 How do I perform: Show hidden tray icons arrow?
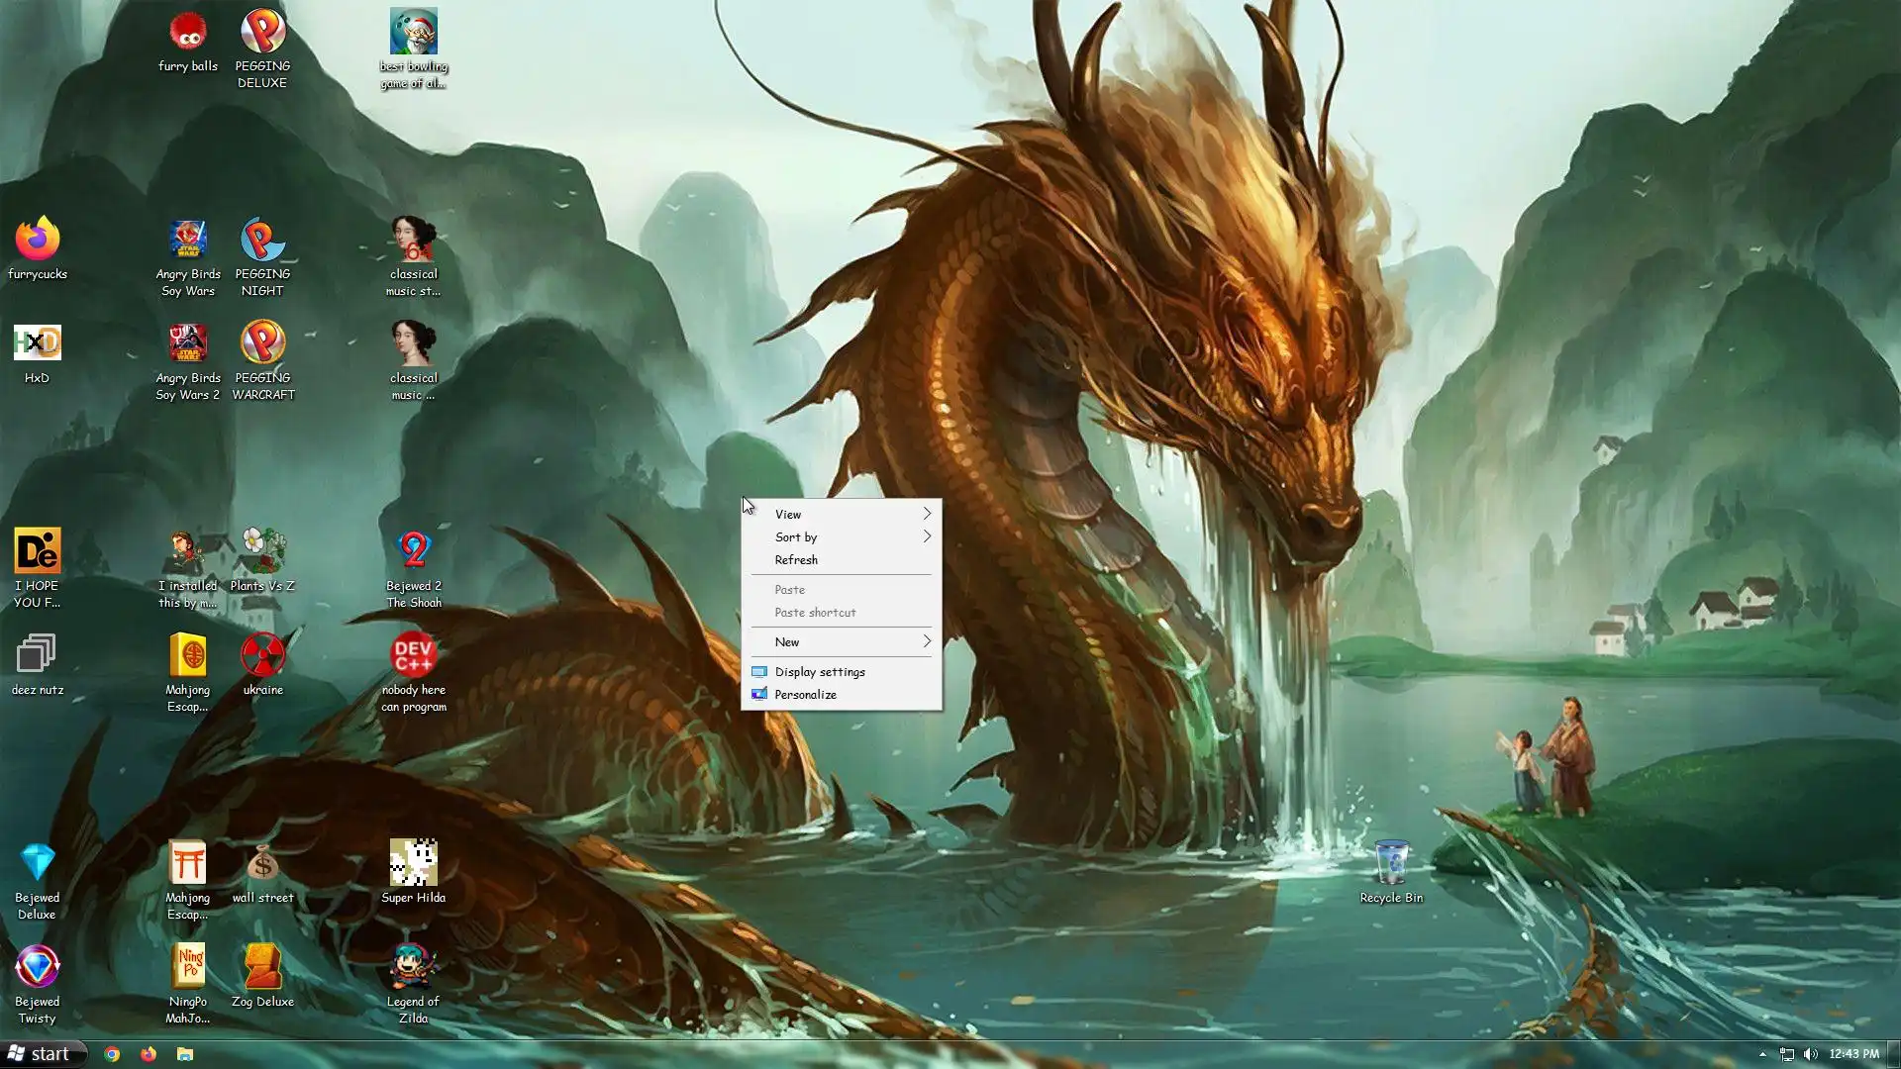1762,1054
